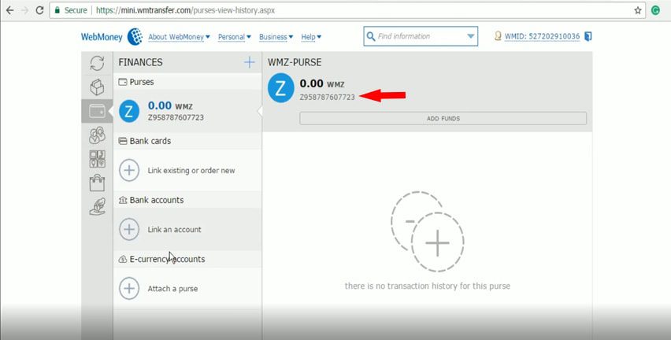The height and width of the screenshot is (340, 671).
Task: Click the plus circle for Attach a purse
Action: click(x=129, y=288)
